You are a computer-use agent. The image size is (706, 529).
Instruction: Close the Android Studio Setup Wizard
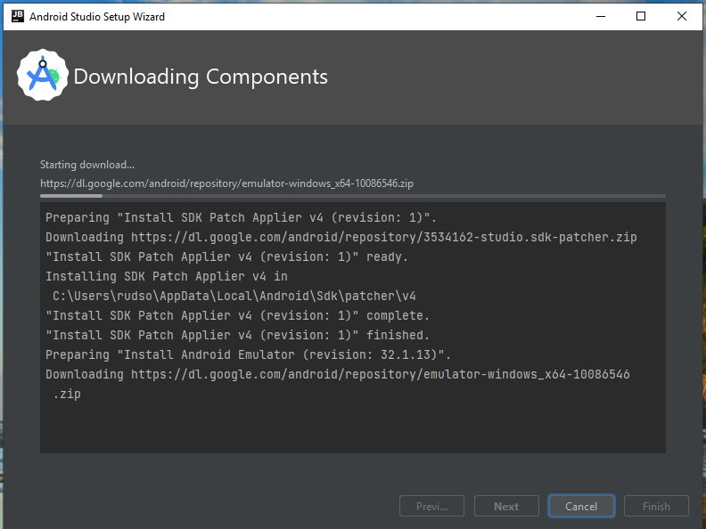(x=682, y=16)
